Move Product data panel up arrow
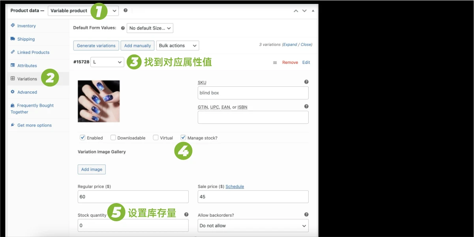Screen dimensions: 474x237 296,11
